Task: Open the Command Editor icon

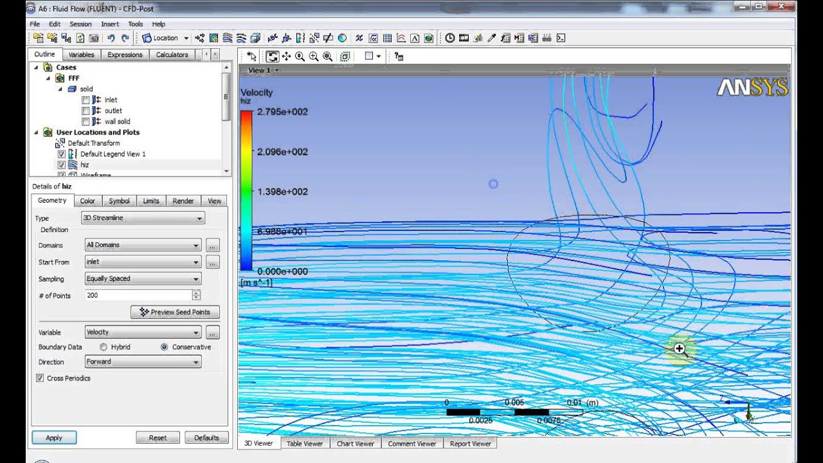Action: (561, 38)
